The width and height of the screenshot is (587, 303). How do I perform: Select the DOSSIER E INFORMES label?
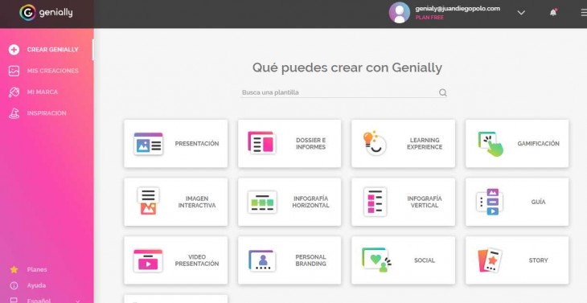click(x=310, y=144)
